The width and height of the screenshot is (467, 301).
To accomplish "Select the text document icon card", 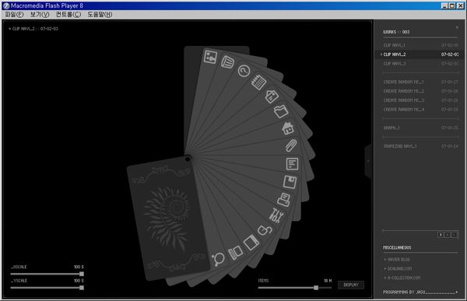I will point(292,164).
